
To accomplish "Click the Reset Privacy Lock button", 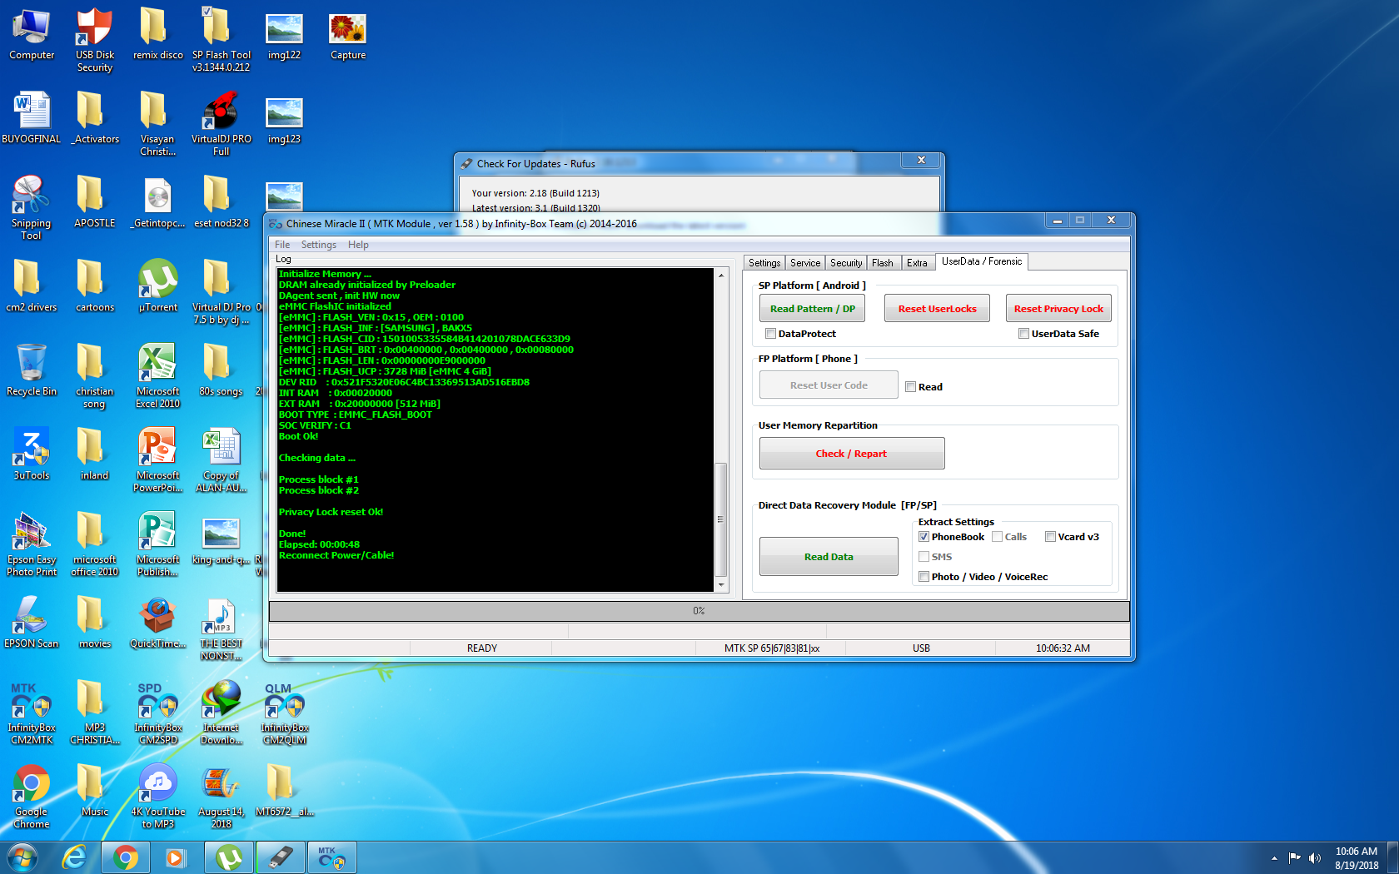I will tap(1058, 309).
